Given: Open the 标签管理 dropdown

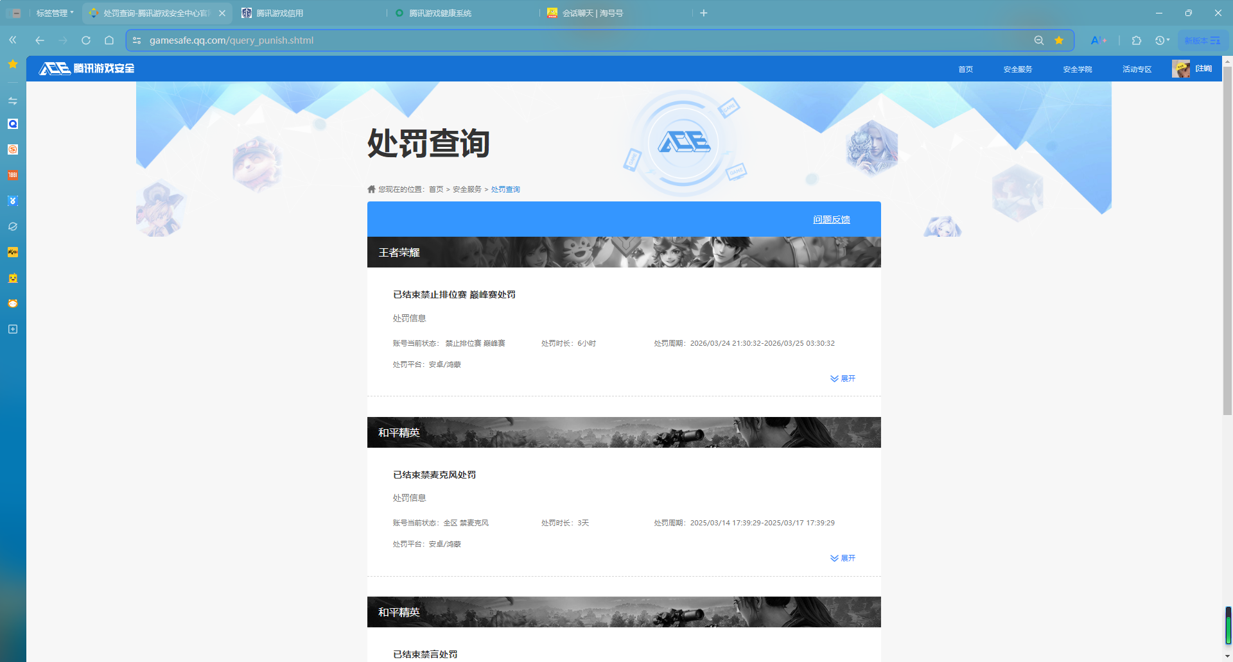Looking at the screenshot, I should 55,13.
